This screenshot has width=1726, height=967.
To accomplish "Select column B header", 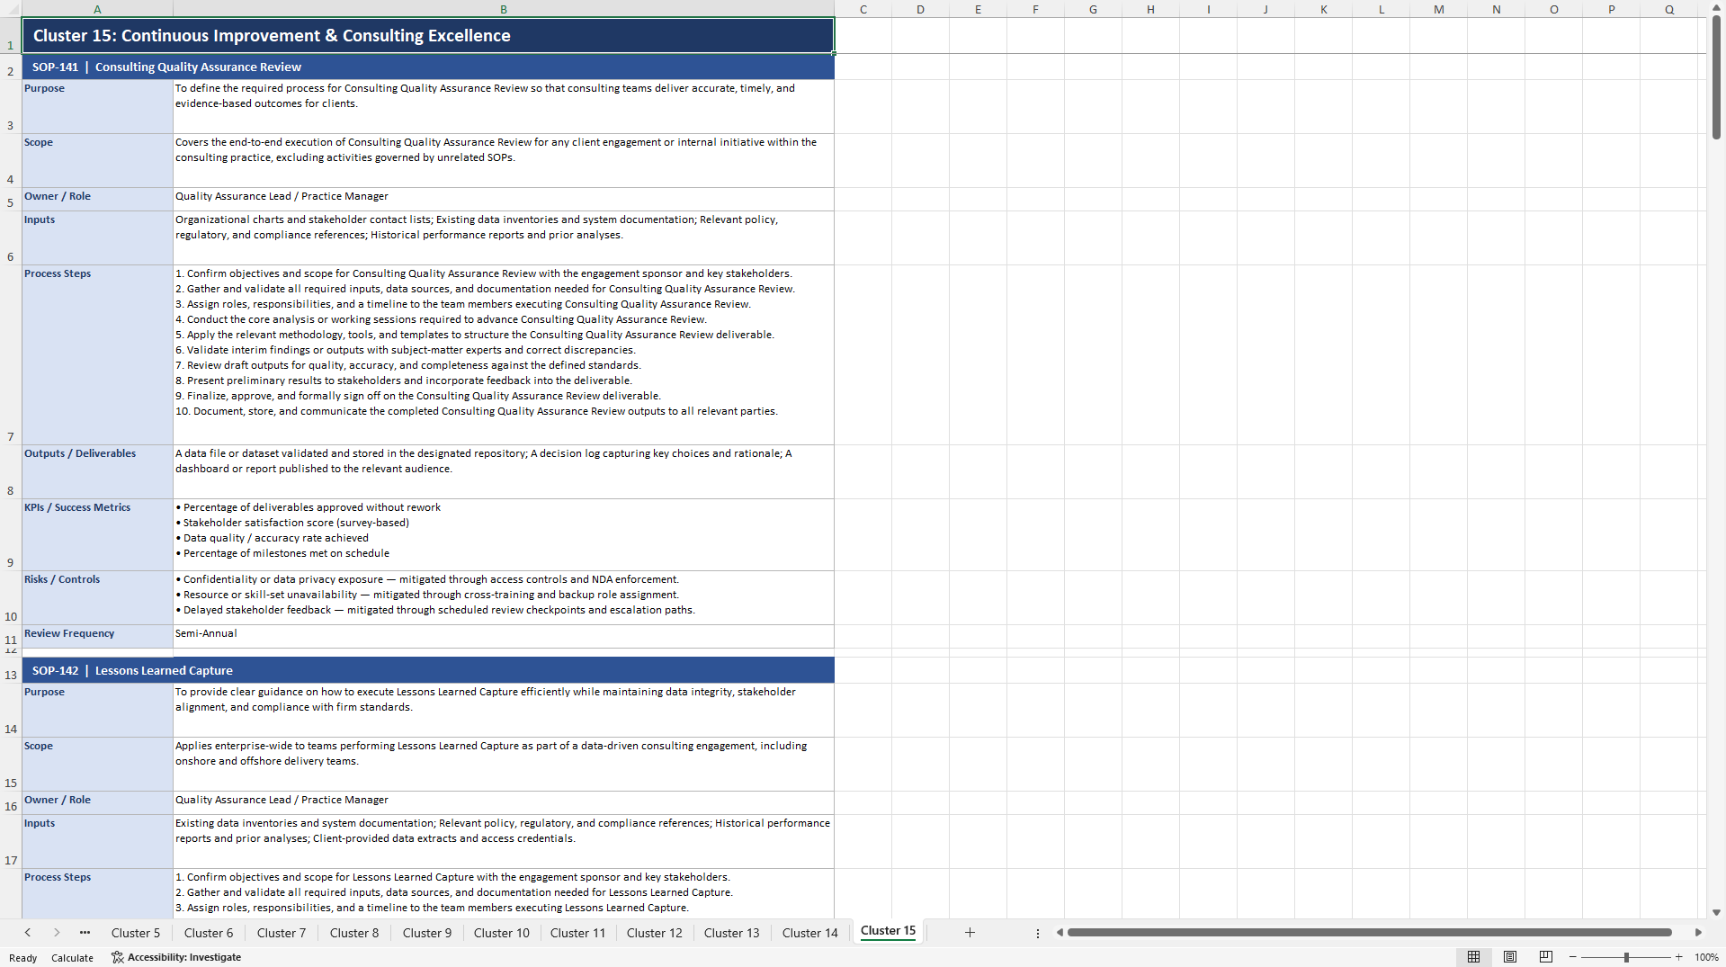I will [504, 9].
